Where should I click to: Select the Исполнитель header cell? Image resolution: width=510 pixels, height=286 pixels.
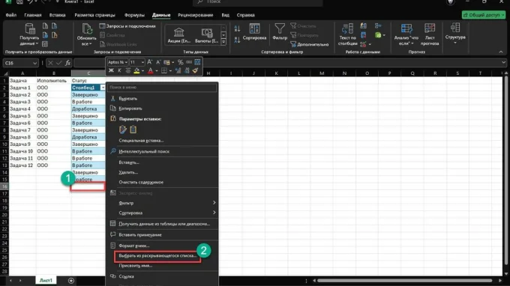[x=53, y=81]
